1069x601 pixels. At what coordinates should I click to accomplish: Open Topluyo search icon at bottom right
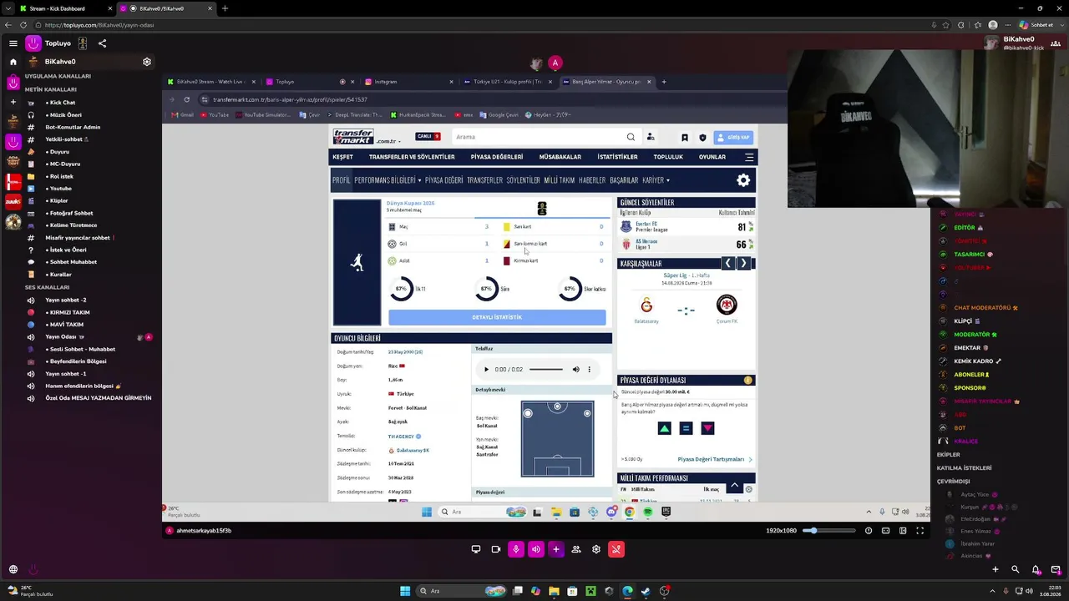point(1016,569)
